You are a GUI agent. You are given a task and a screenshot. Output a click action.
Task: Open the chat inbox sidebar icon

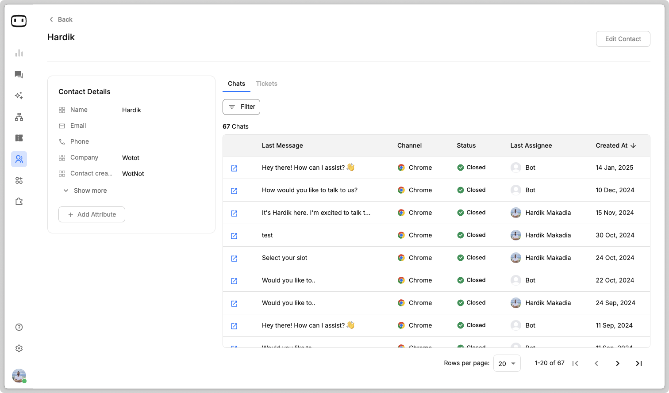pyautogui.click(x=19, y=75)
